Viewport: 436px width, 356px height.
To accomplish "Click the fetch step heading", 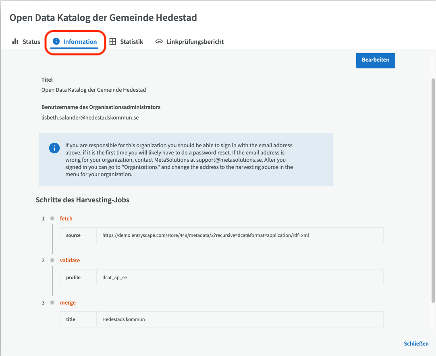I will point(66,218).
